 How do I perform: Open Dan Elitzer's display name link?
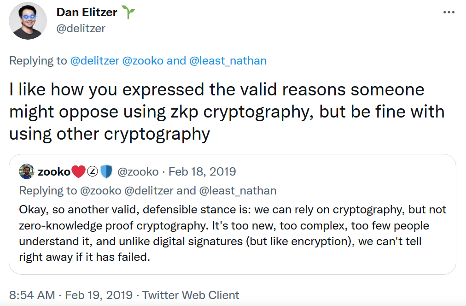[x=87, y=13]
